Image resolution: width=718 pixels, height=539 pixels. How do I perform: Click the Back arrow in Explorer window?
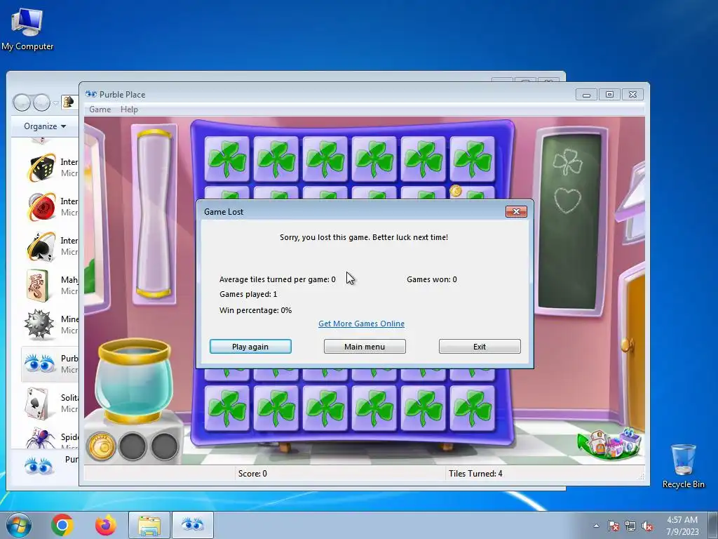(x=22, y=102)
